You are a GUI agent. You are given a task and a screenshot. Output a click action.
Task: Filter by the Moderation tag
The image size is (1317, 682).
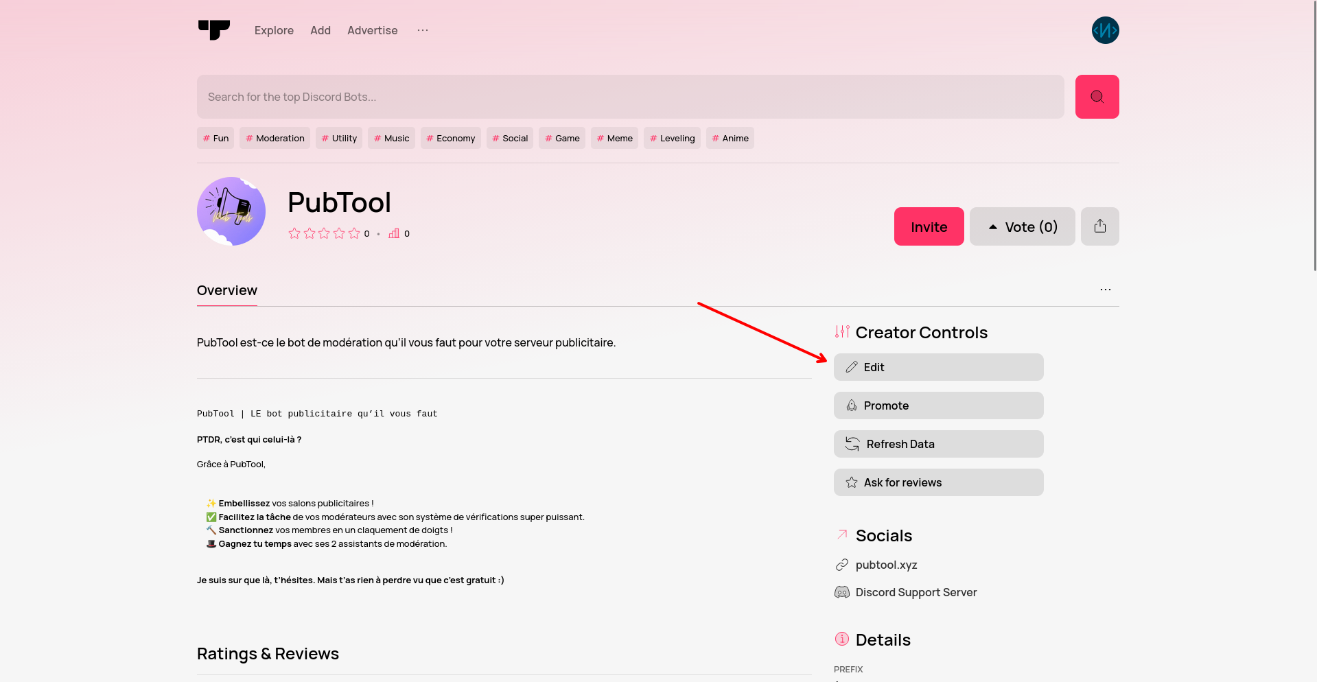pyautogui.click(x=275, y=138)
